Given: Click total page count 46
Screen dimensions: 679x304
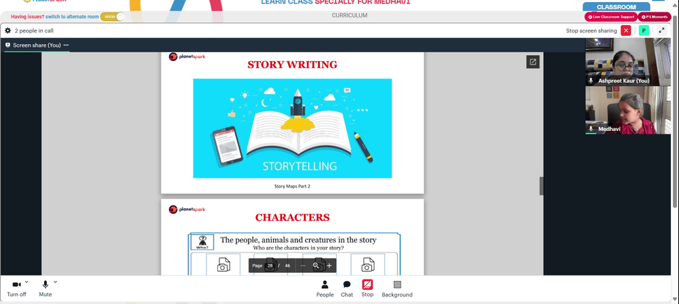Looking at the screenshot, I should point(287,265).
